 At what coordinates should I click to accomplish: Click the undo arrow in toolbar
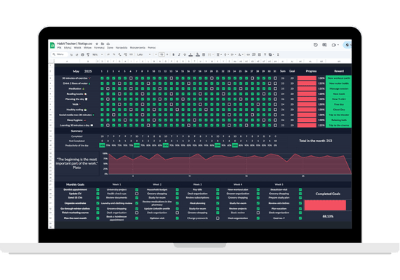[x=71, y=54]
